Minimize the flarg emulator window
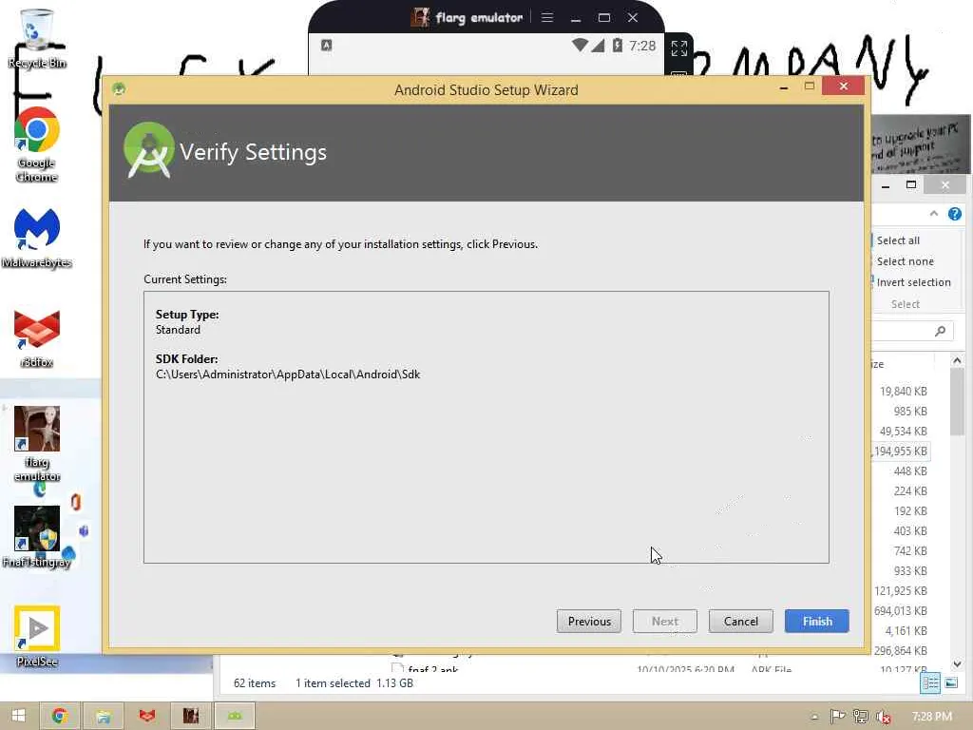973x730 pixels. [x=575, y=18]
